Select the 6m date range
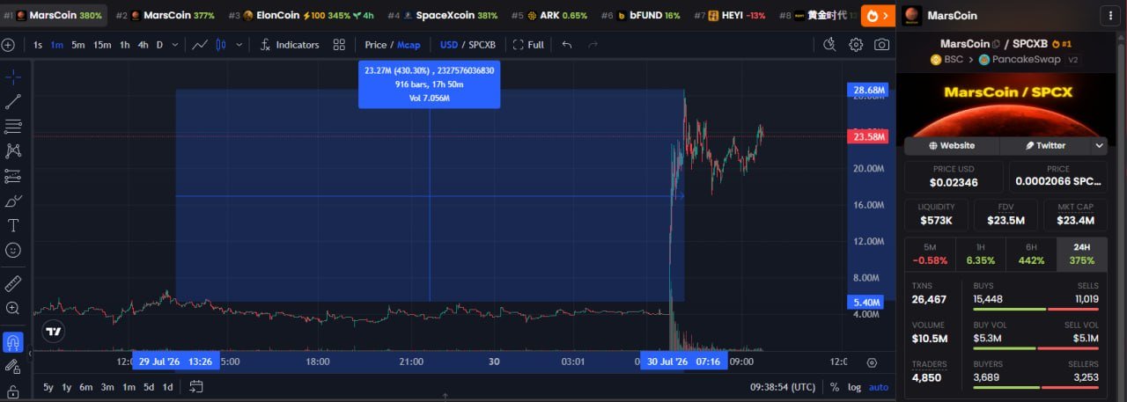 click(85, 387)
